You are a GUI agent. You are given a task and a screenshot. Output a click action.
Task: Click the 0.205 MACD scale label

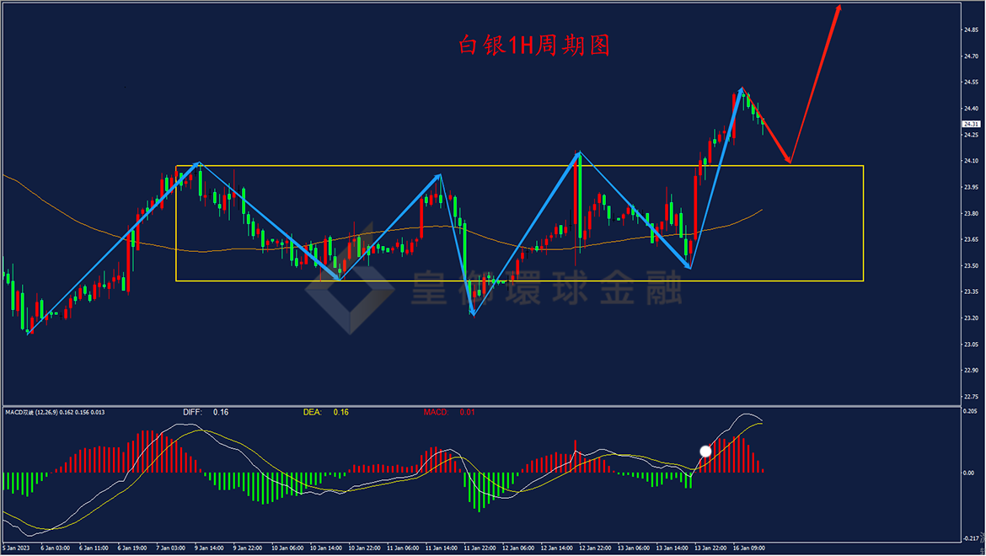click(x=972, y=411)
